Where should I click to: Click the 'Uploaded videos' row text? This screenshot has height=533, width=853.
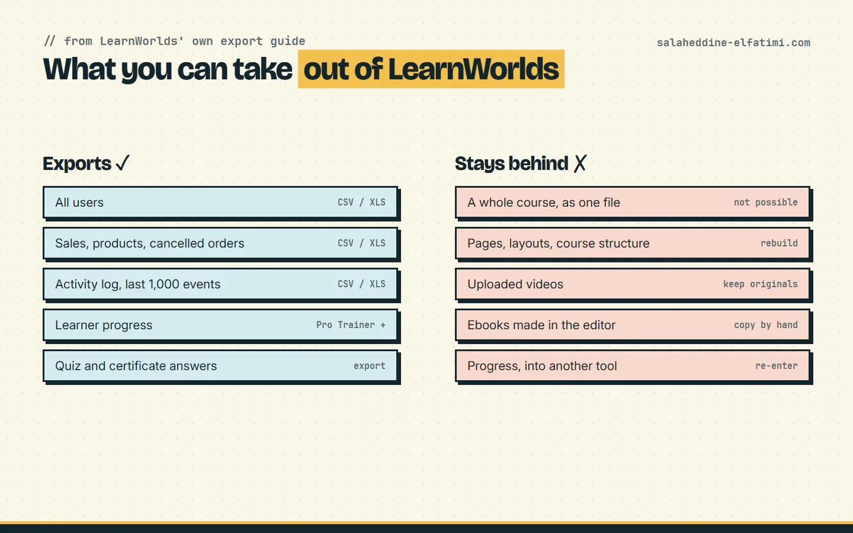515,284
